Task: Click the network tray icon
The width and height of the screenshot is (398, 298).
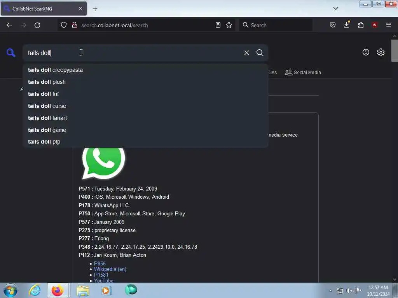Action: tap(340, 291)
